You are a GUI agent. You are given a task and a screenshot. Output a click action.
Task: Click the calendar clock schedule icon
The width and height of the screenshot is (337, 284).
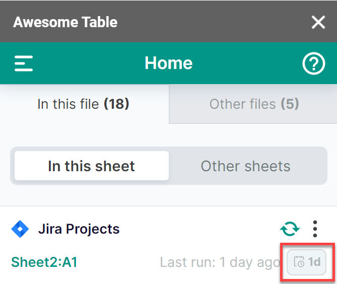point(299,262)
